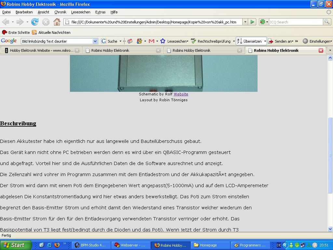Click the Forward navigation arrow
Screen dimensions: 333x250
[x=20, y=22]
